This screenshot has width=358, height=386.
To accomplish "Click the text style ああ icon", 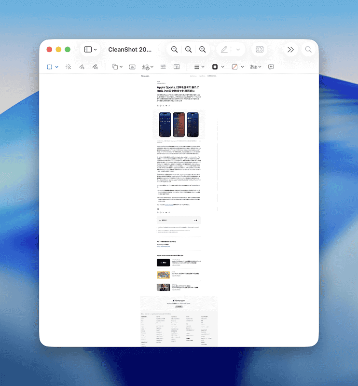I will tap(253, 67).
